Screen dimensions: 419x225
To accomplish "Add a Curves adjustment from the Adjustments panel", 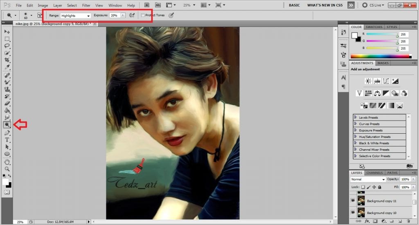I will tap(386, 81).
